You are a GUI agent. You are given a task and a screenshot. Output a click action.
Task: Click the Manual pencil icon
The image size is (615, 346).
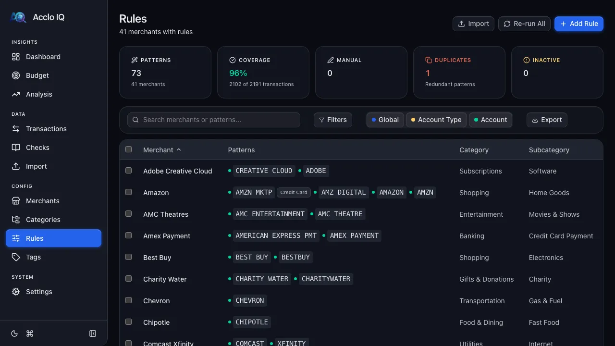tap(331, 60)
